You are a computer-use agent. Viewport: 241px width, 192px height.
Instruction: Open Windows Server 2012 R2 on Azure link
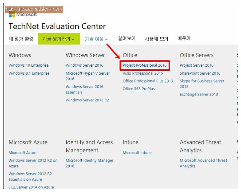point(33,163)
